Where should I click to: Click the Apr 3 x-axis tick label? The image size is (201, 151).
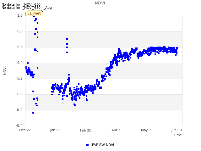pyautogui.click(x=116, y=130)
